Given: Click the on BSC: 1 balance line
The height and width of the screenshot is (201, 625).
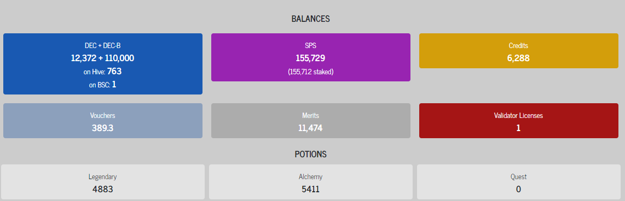Looking at the screenshot, I should point(103,84).
